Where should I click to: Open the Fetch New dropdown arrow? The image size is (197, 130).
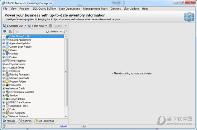(x=46, y=26)
